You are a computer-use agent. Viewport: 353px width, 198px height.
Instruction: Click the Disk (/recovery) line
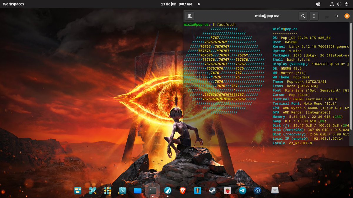click(311, 134)
